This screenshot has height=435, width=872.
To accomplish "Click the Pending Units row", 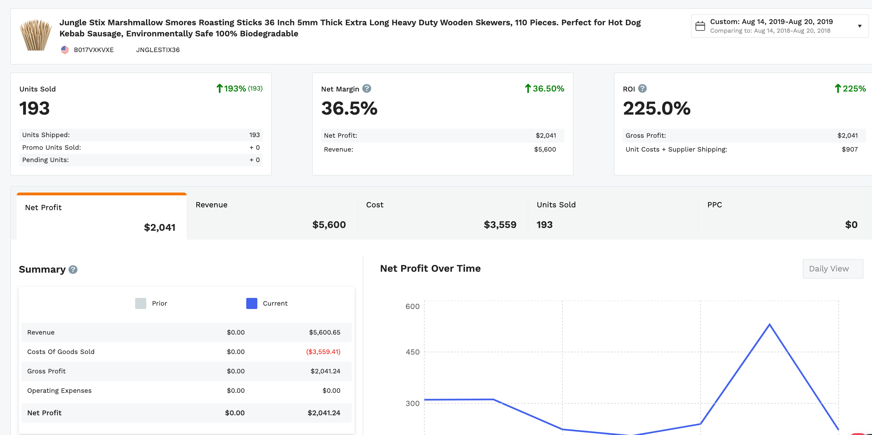I will click(x=141, y=160).
